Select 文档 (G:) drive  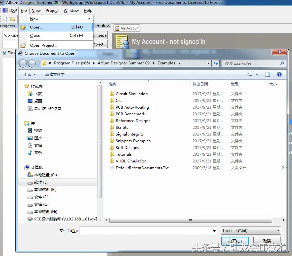[42, 204]
